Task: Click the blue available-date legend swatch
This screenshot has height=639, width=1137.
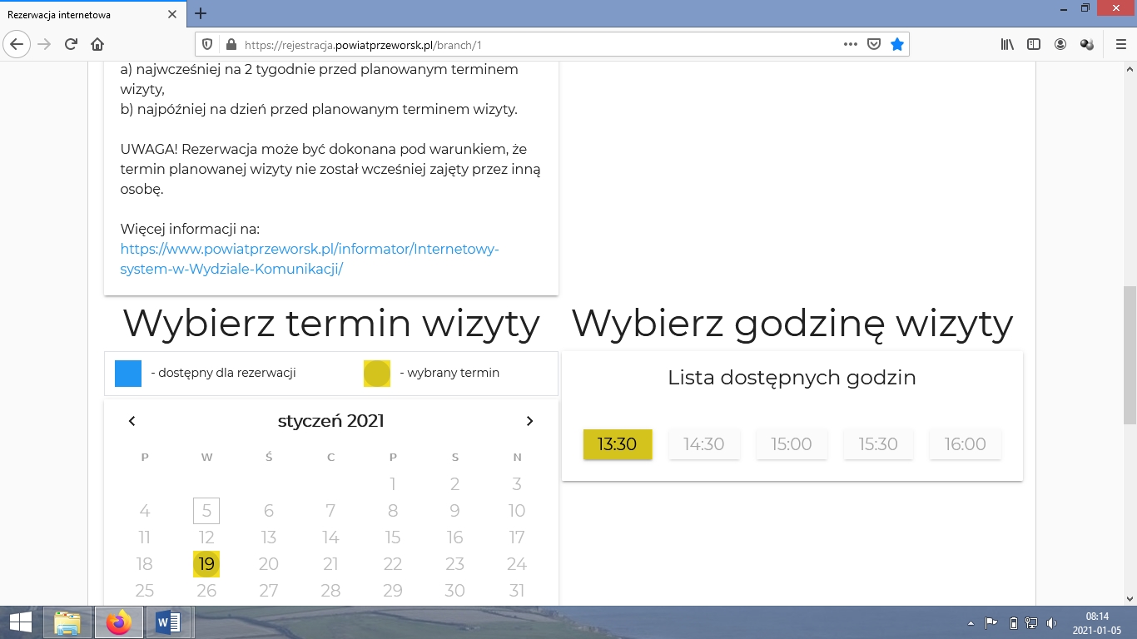Action: [x=128, y=374]
